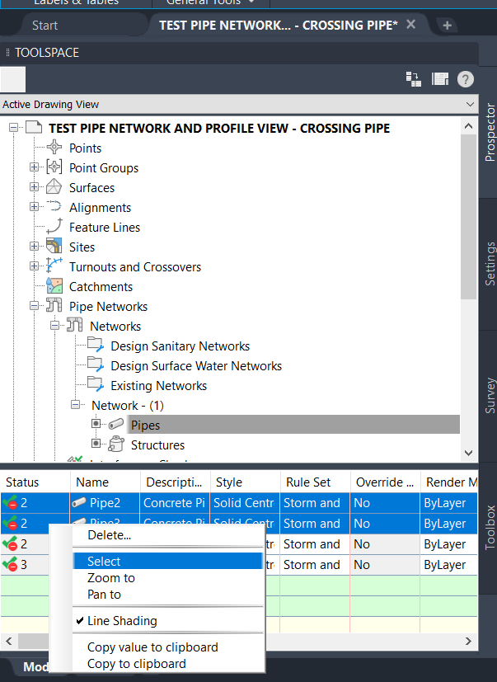Click the Toolspace panorama display icon
The width and height of the screenshot is (497, 682).
pos(439,79)
